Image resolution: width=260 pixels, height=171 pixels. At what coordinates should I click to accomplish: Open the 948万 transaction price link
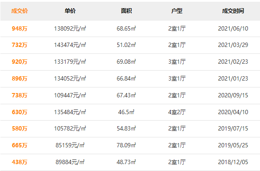pyautogui.click(x=19, y=28)
